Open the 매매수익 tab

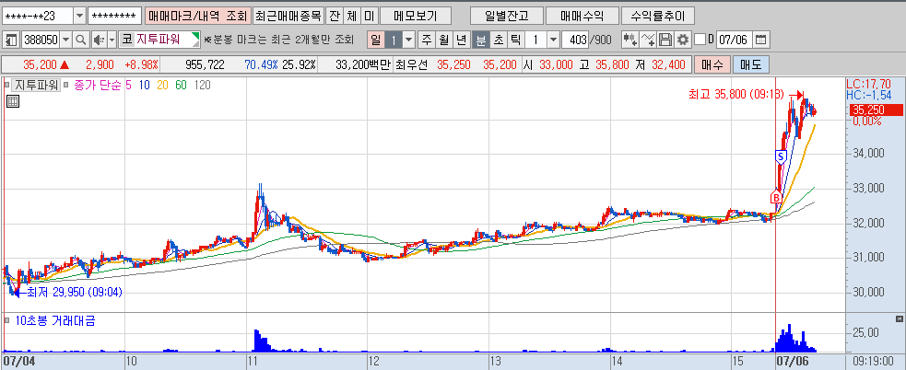click(582, 16)
